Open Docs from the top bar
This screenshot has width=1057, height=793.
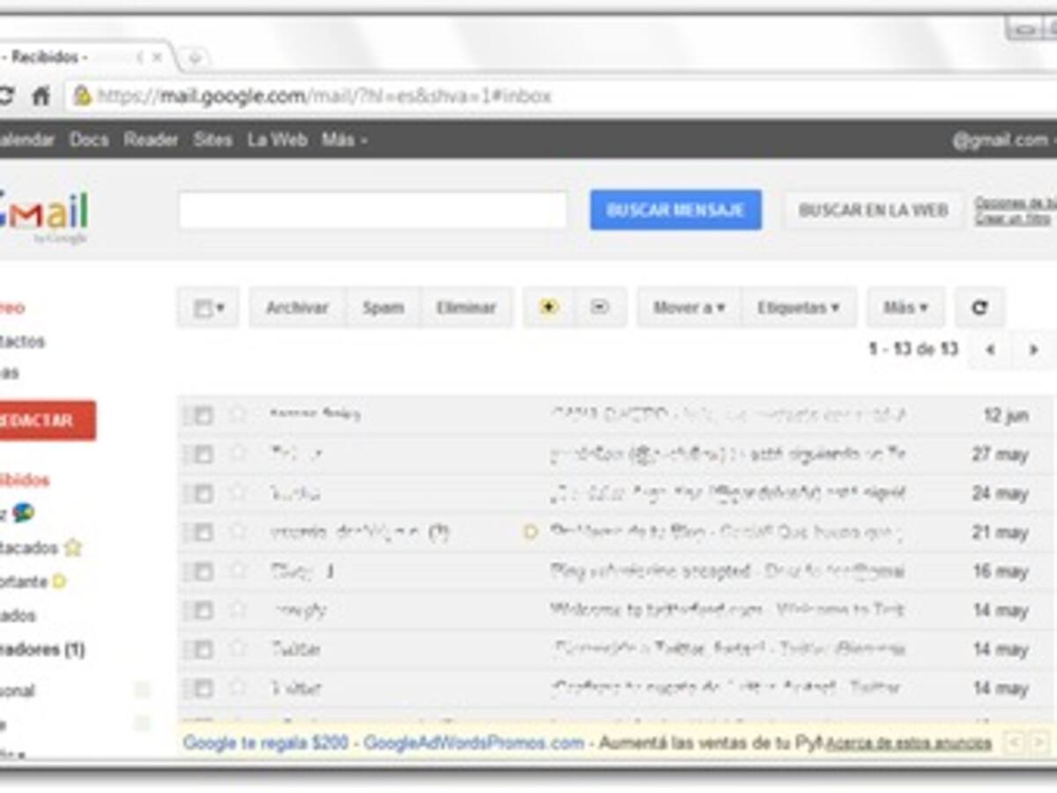pyautogui.click(x=89, y=140)
